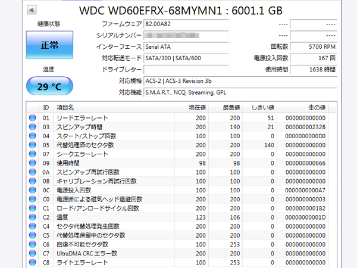357x268 pixels.
Task: Click the 生の値 column header
Action: 303,108
